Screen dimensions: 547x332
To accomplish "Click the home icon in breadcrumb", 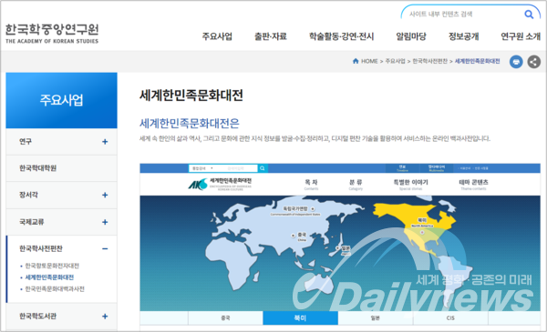I will pyautogui.click(x=356, y=61).
